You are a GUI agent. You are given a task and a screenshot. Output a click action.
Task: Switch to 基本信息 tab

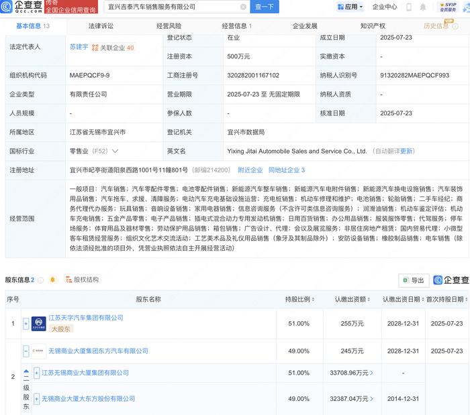pyautogui.click(x=33, y=26)
